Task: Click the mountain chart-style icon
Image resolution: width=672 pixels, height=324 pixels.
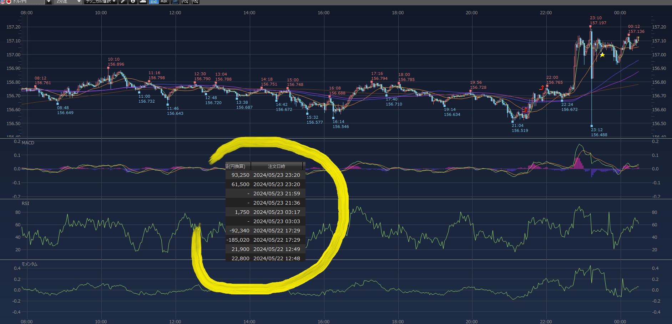Action: click(143, 2)
